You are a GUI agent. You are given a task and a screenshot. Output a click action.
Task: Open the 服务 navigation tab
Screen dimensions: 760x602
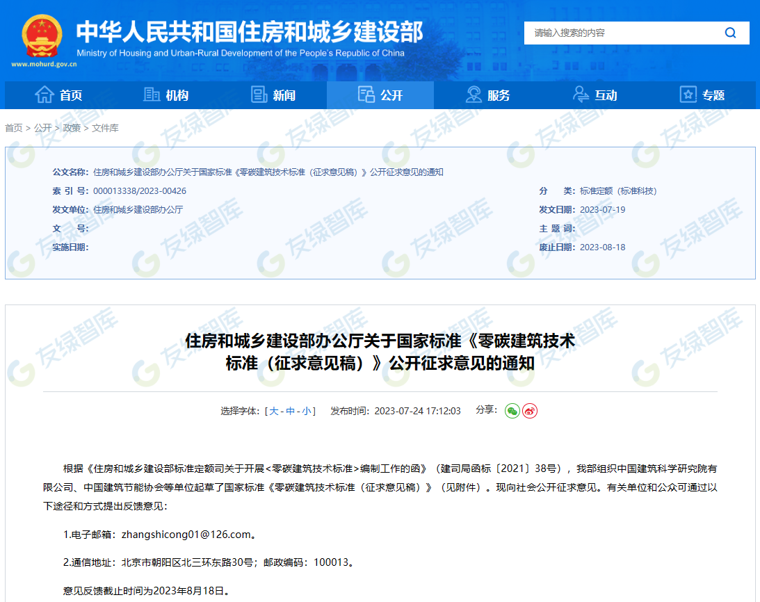click(487, 95)
